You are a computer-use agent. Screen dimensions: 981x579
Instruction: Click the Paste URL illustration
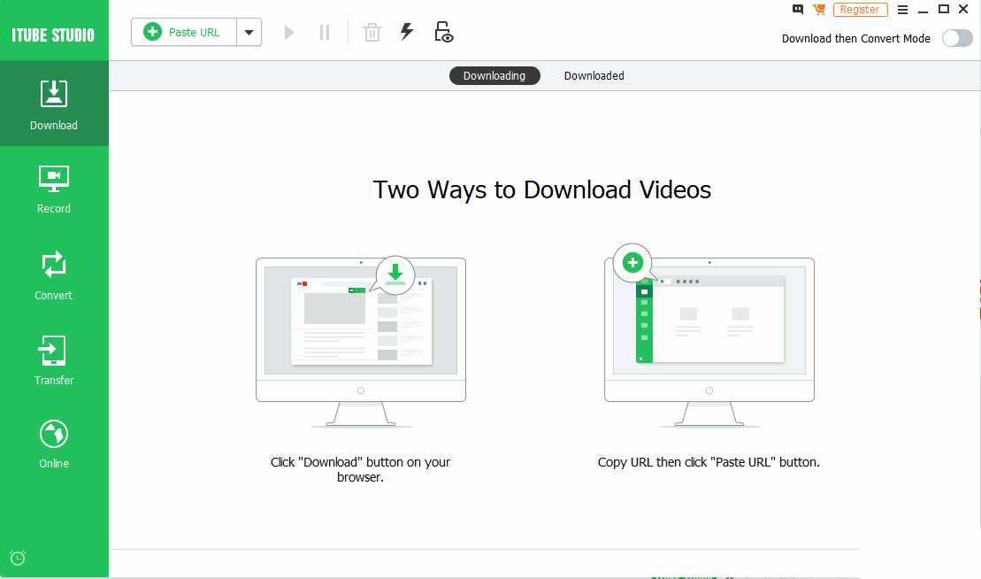(x=709, y=336)
